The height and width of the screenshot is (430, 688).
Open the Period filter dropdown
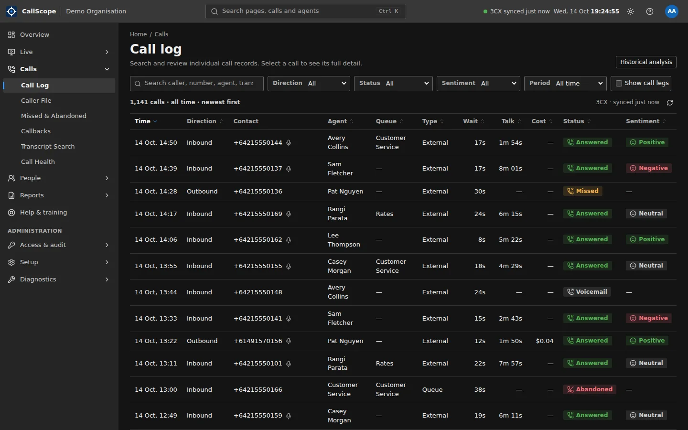point(565,84)
